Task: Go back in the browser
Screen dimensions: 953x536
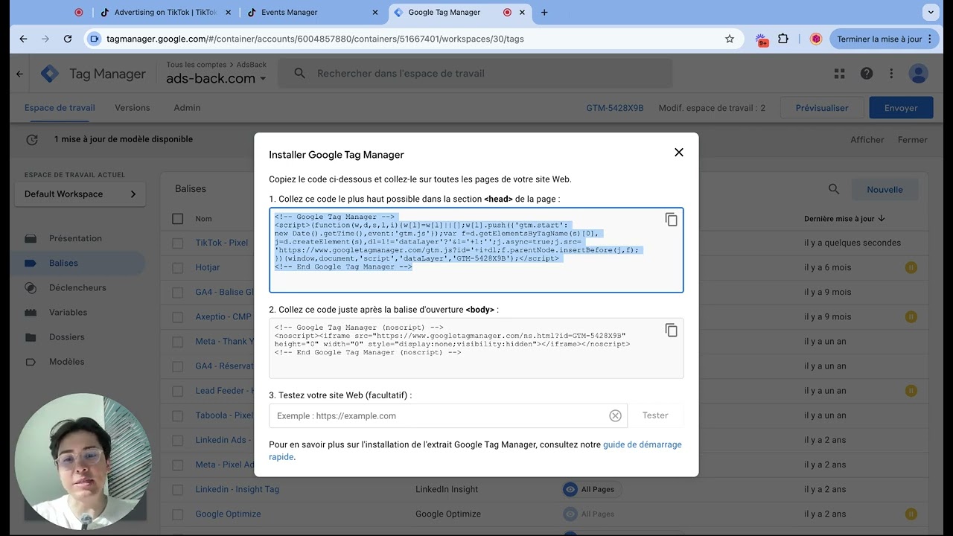Action: (x=23, y=39)
